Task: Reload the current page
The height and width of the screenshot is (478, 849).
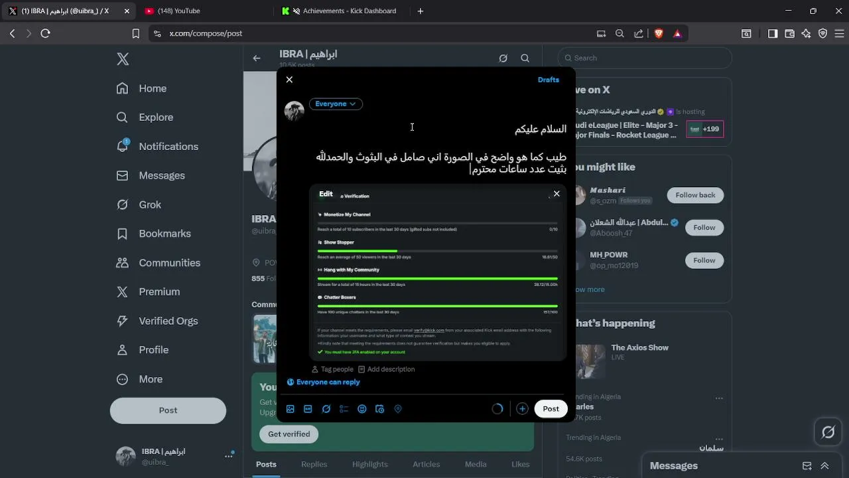Action: (x=45, y=33)
